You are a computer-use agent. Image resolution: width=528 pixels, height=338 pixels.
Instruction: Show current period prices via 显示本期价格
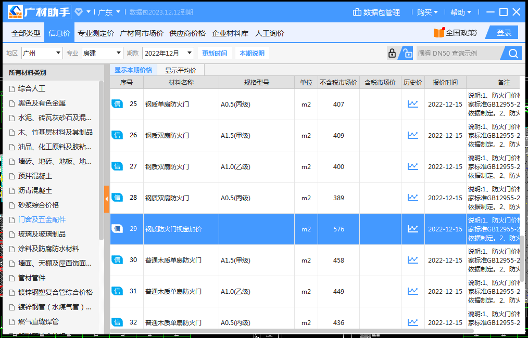pyautogui.click(x=133, y=70)
